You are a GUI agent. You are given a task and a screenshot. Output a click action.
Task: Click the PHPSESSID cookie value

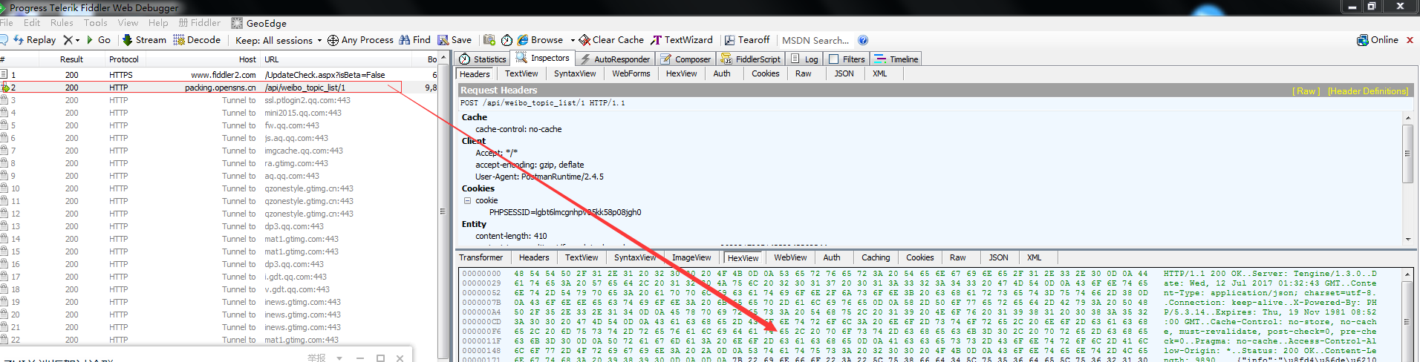(x=565, y=212)
